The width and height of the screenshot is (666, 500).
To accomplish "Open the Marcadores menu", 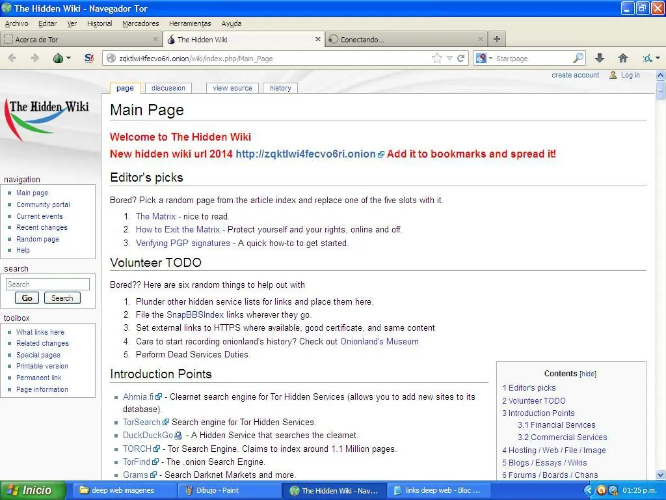I will [140, 24].
